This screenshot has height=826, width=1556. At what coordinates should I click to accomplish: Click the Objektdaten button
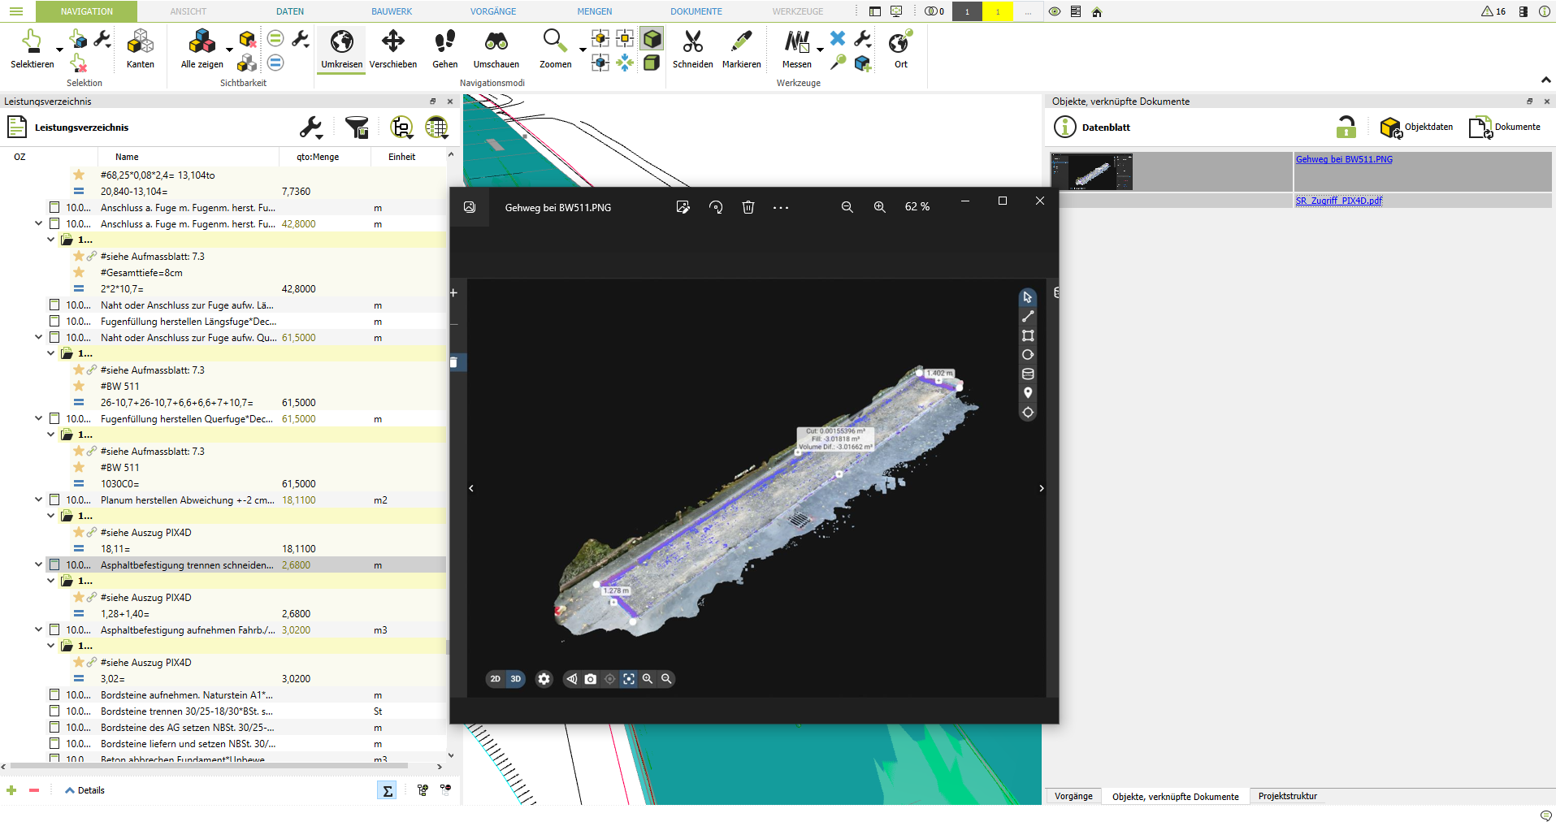pos(1416,128)
